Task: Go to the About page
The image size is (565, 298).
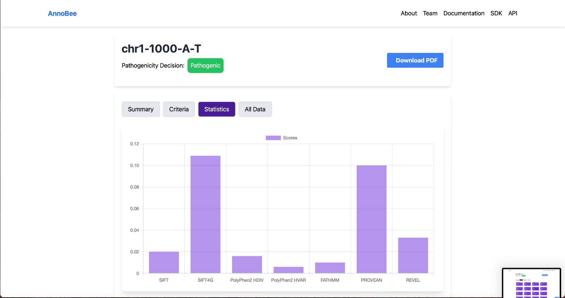Action: point(409,13)
